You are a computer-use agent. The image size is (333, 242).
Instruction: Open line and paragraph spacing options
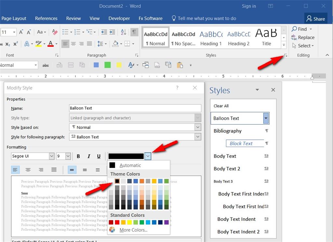click(x=100, y=44)
